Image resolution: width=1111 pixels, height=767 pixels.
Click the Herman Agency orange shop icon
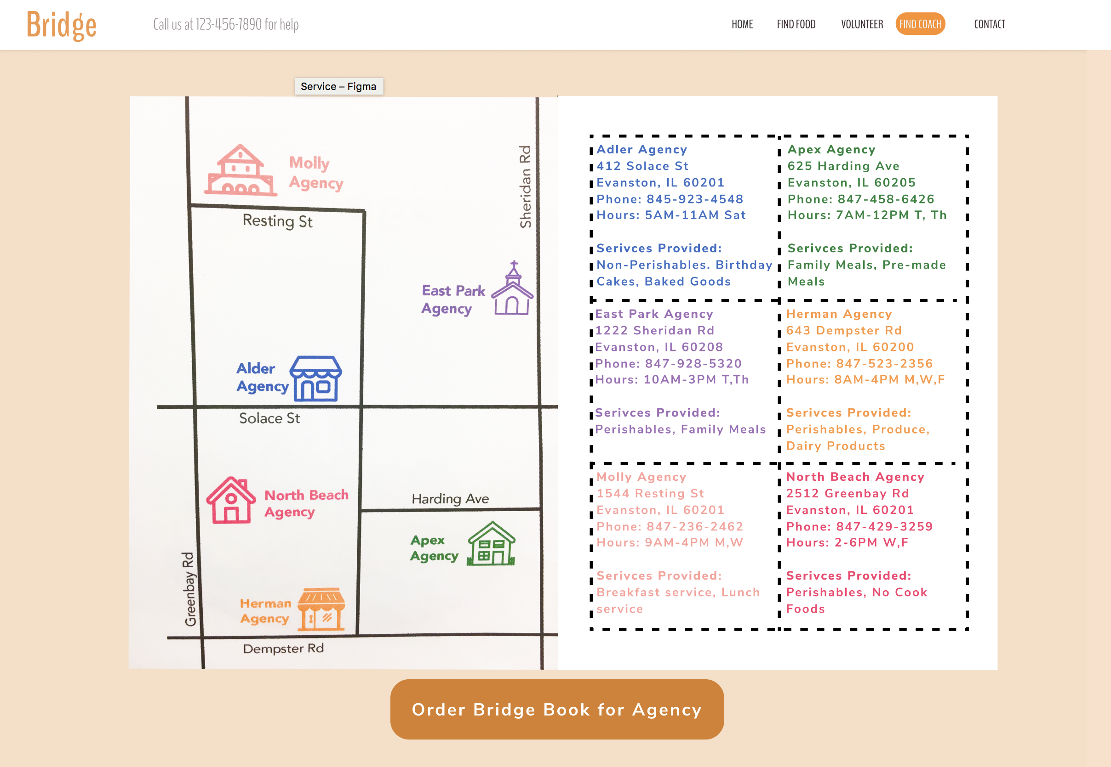321,609
